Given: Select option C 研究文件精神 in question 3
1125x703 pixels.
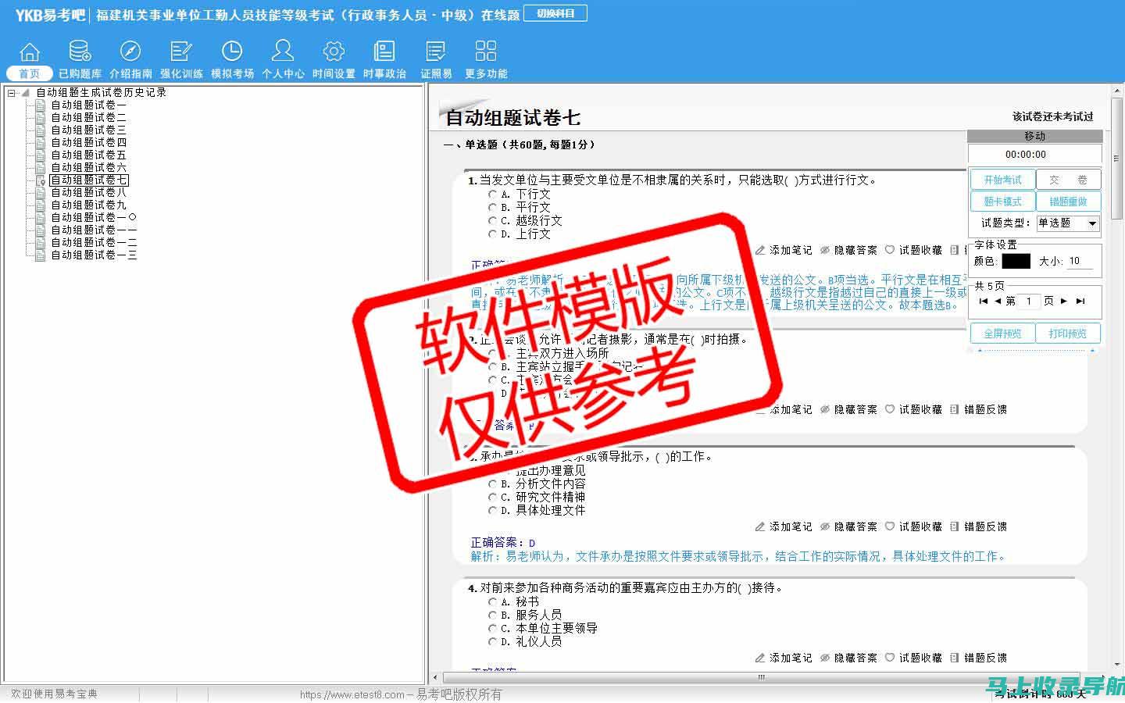Looking at the screenshot, I should pos(492,497).
